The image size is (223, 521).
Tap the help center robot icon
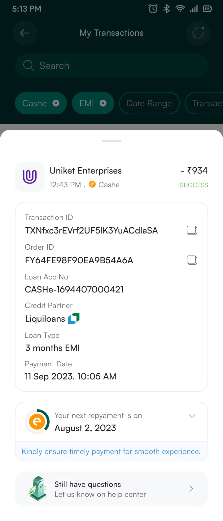pyautogui.click(x=38, y=489)
